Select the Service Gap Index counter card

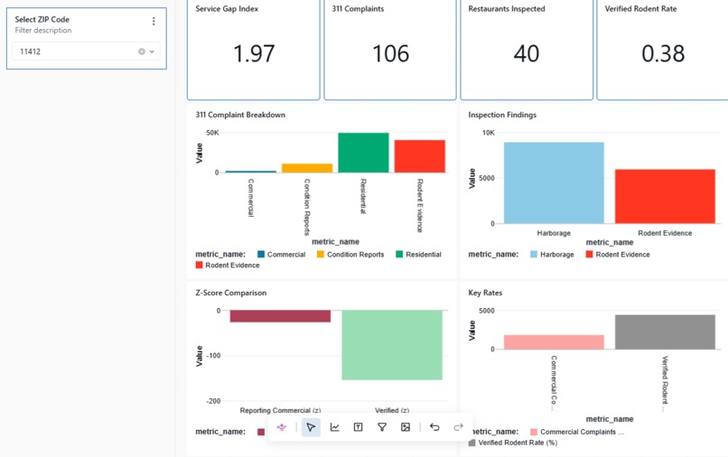(x=254, y=50)
